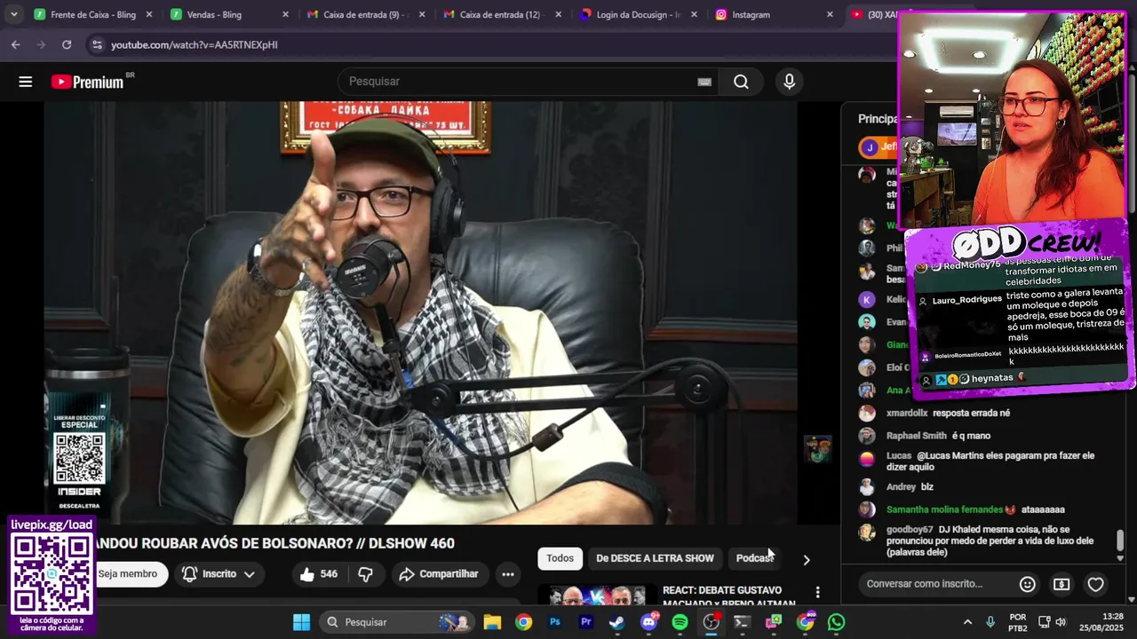The image size is (1137, 639).
Task: Like the video with 546 likes
Action: point(319,574)
